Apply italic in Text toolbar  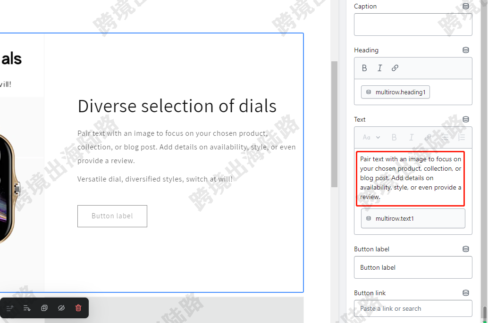(412, 137)
